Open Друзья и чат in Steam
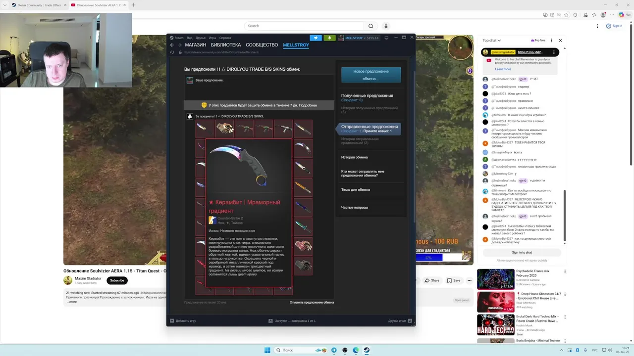This screenshot has height=356, width=634. pyautogui.click(x=400, y=321)
